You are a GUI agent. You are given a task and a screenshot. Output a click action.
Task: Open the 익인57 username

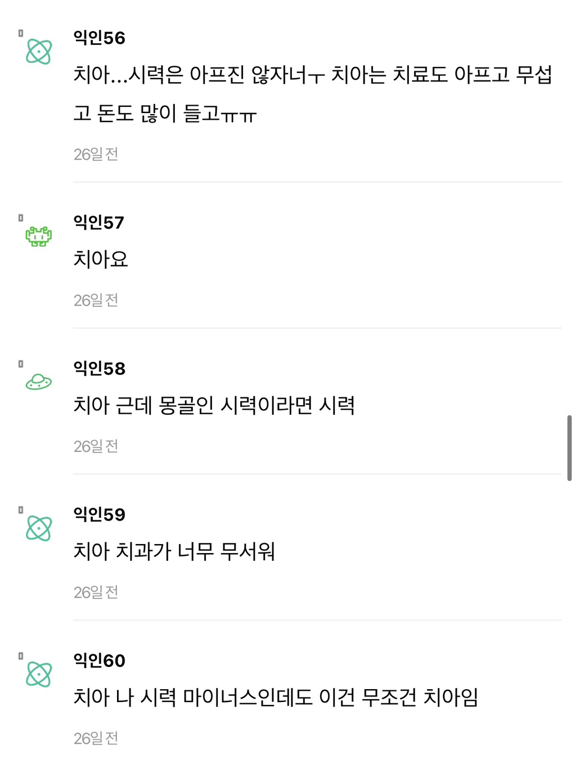(x=98, y=222)
